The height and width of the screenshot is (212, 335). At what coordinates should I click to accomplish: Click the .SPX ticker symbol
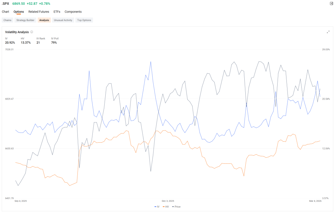5,4
